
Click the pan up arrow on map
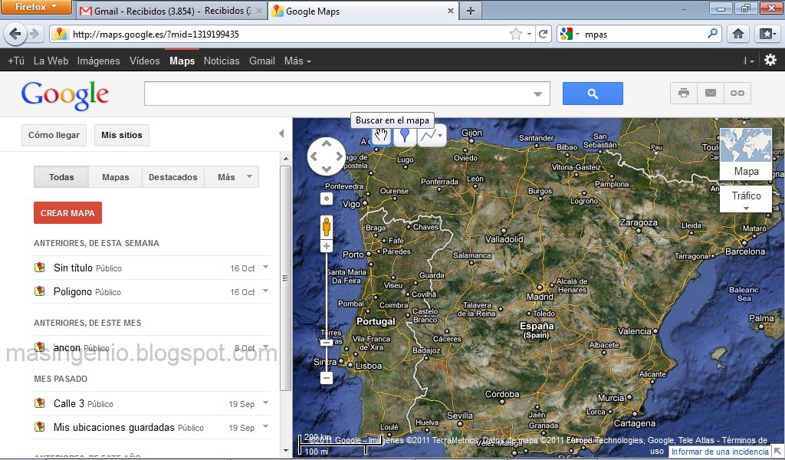327,143
